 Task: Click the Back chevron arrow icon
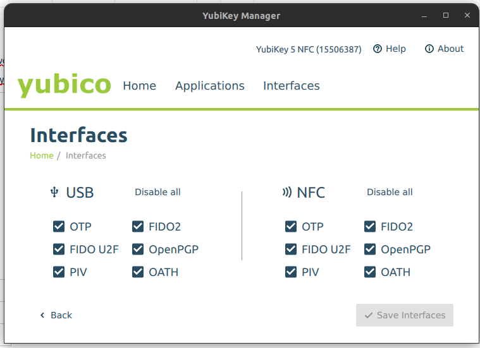[42, 315]
